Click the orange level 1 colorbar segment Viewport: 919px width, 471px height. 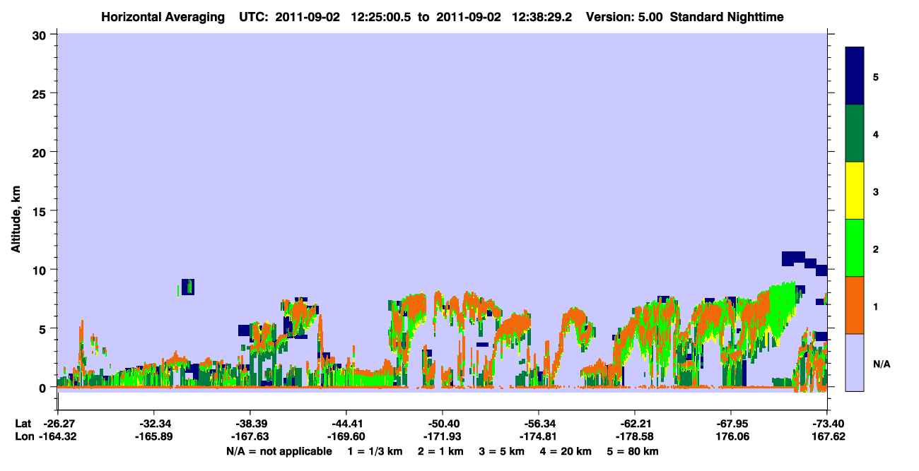click(x=855, y=305)
